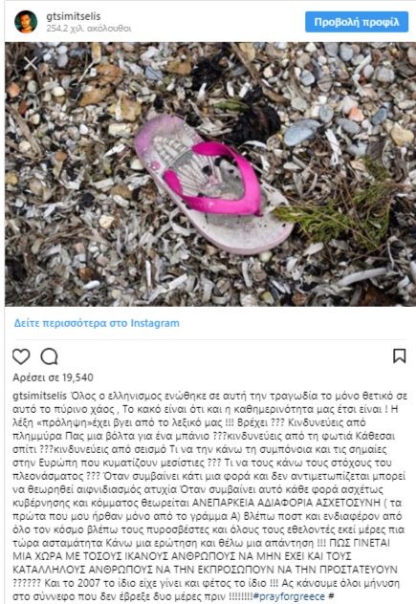This screenshot has width=416, height=604.
Task: Open Δείτε περισσότερα στο Instagram link
Action: point(97,323)
